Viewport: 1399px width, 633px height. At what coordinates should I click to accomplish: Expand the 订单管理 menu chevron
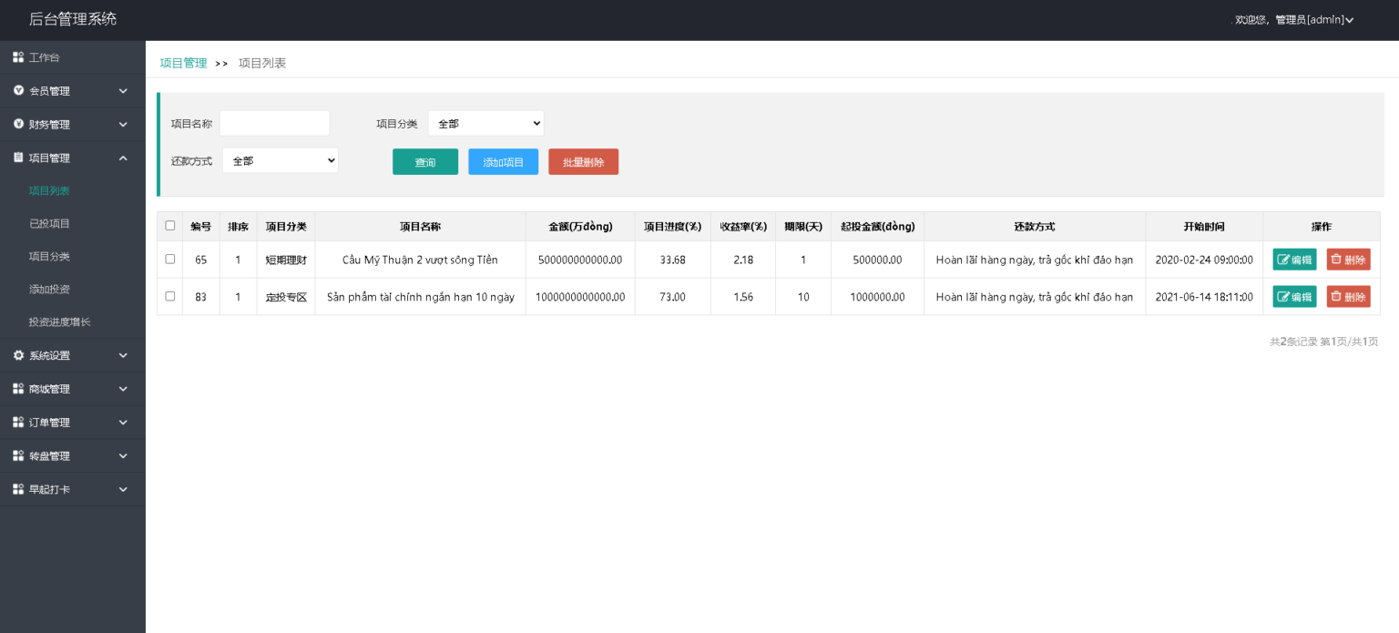click(123, 423)
